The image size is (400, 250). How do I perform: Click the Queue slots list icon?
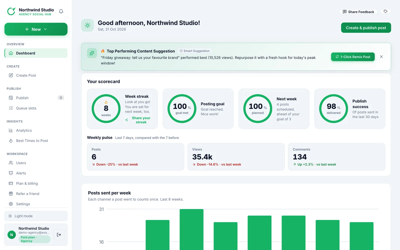(11, 108)
